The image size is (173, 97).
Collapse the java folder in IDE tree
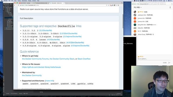[x=9, y=14]
